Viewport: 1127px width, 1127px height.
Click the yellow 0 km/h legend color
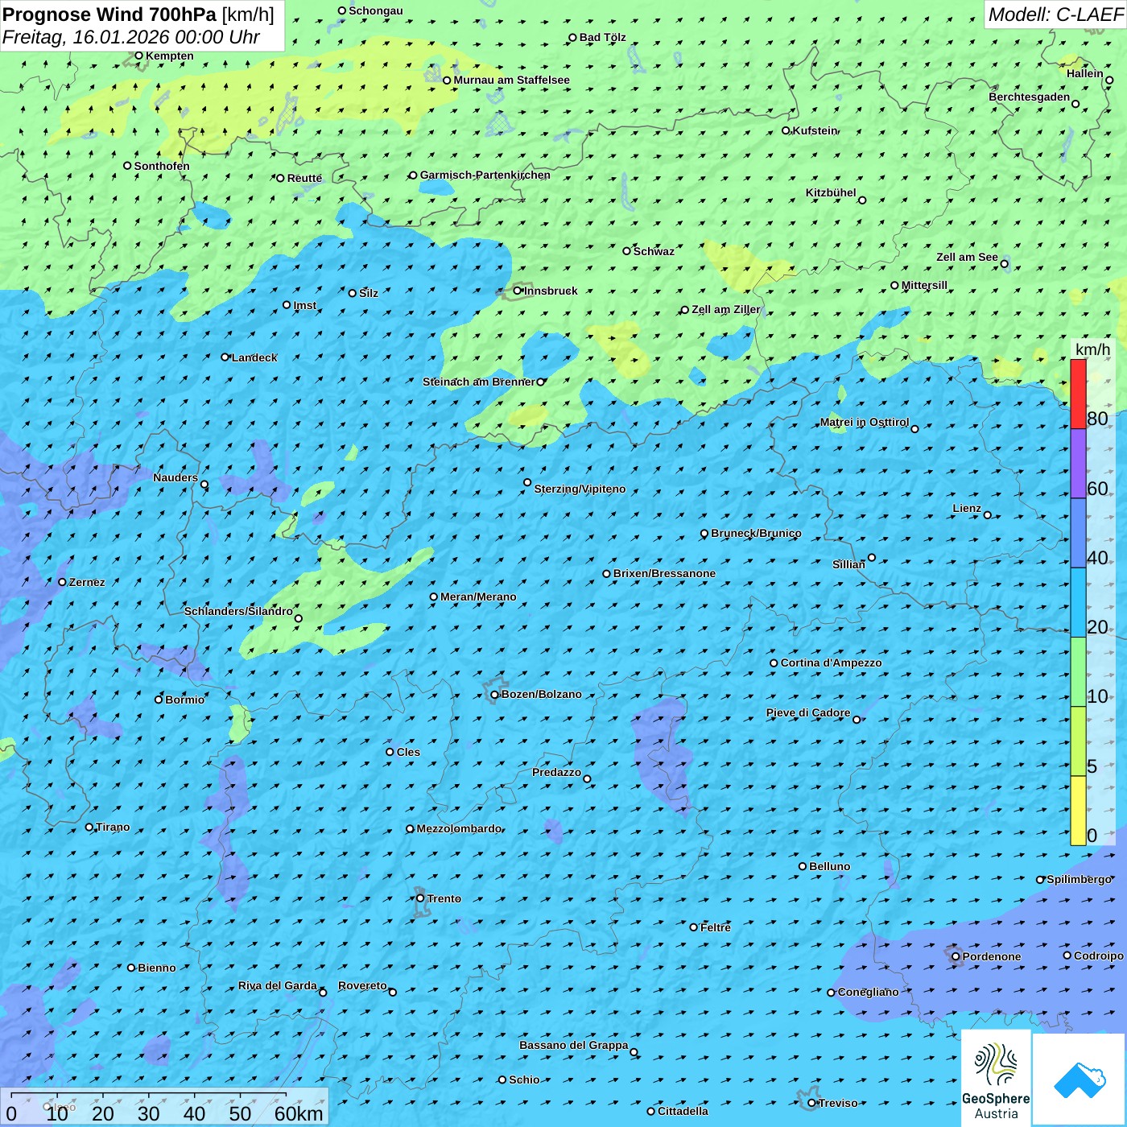click(x=1078, y=811)
